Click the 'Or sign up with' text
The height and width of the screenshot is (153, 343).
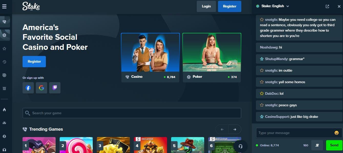(x=33, y=78)
